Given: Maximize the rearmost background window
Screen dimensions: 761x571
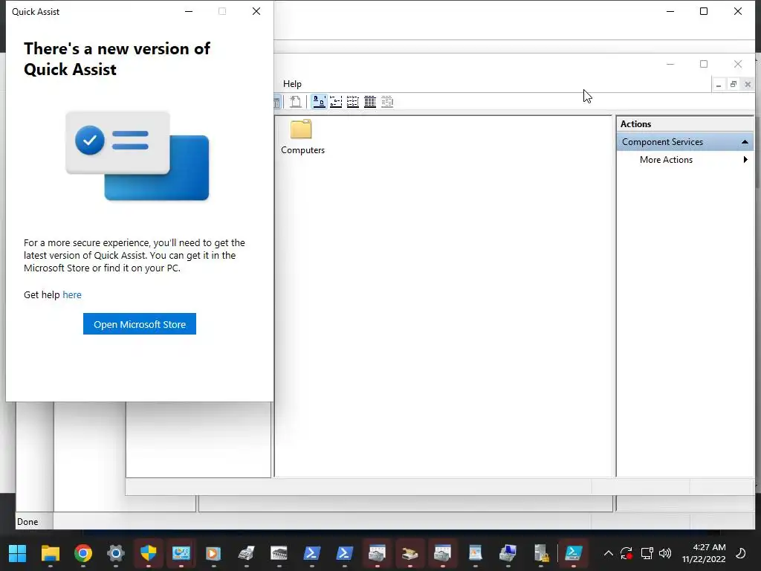Looking at the screenshot, I should pos(704,11).
